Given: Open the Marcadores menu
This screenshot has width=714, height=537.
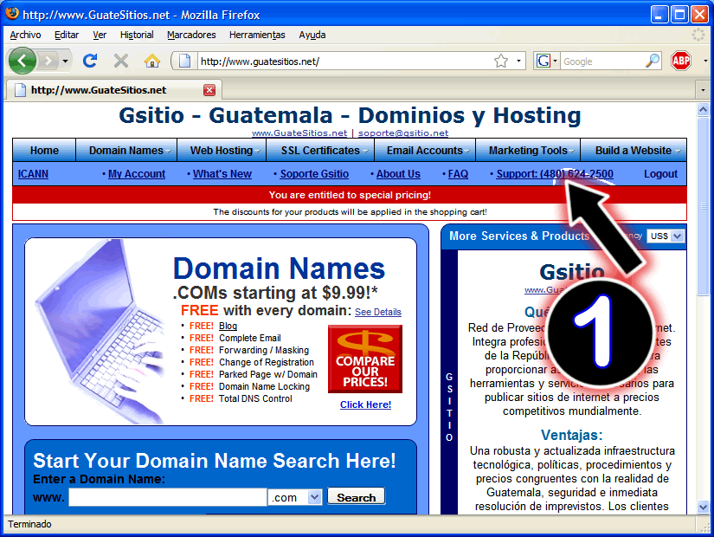Looking at the screenshot, I should tap(191, 35).
